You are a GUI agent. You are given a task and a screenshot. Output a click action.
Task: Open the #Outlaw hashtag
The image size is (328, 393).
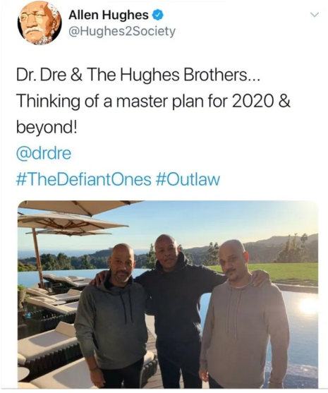coord(188,179)
